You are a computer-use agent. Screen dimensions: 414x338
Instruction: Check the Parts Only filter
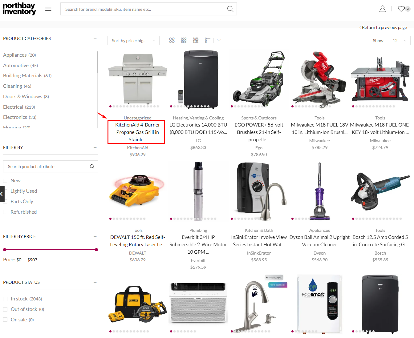pos(6,202)
